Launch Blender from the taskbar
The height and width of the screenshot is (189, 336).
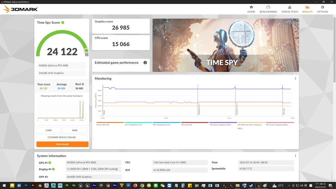coord(40,186)
